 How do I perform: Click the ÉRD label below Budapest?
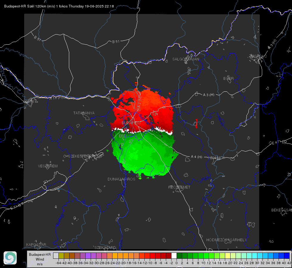click(122, 136)
